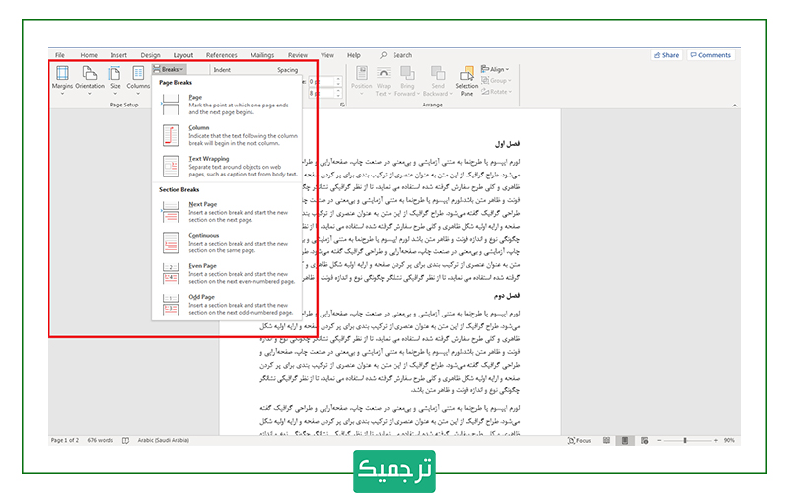The image size is (789, 493).
Task: Open the File tab
Action: [60, 55]
